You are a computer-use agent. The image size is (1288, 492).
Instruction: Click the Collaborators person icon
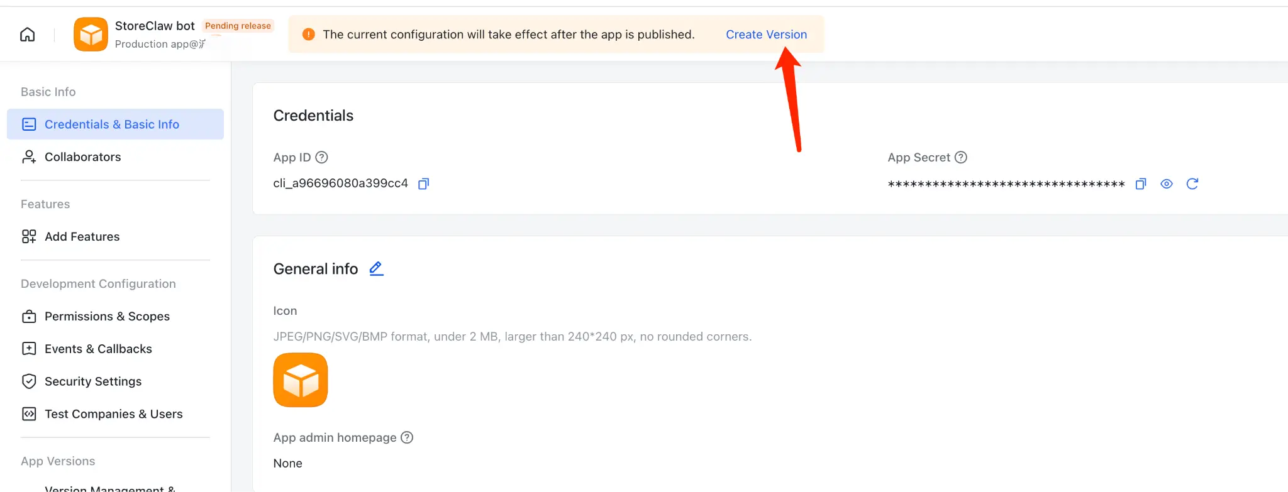point(29,157)
